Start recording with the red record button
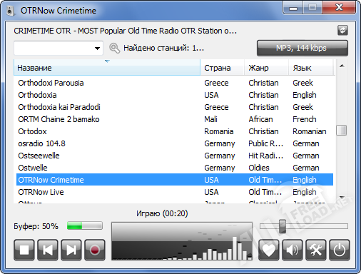This screenshot has height=274, width=361. coord(95,250)
